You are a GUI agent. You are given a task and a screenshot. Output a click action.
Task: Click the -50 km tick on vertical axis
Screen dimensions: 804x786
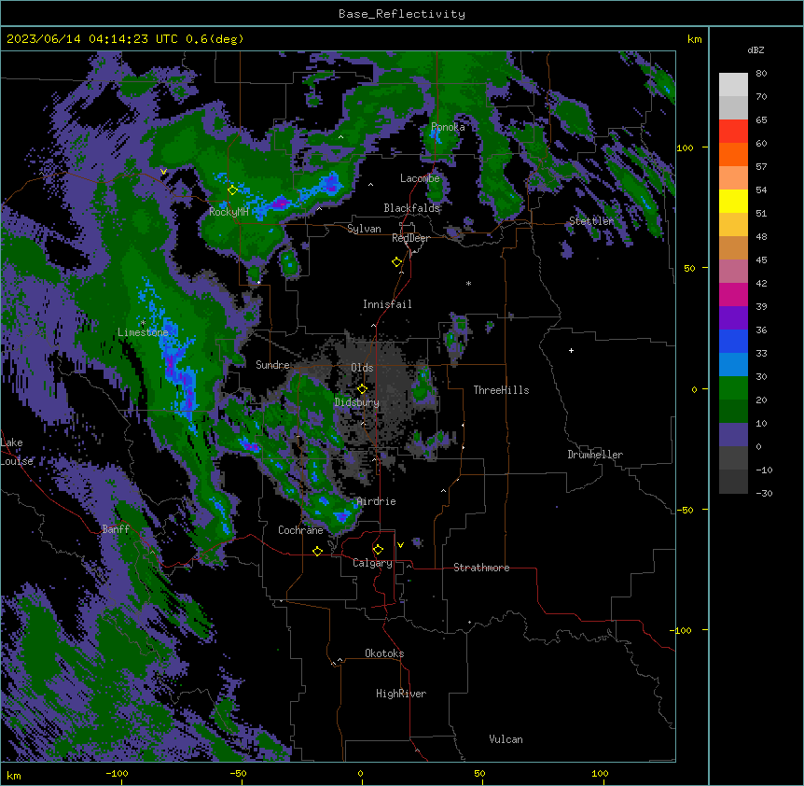point(685,510)
